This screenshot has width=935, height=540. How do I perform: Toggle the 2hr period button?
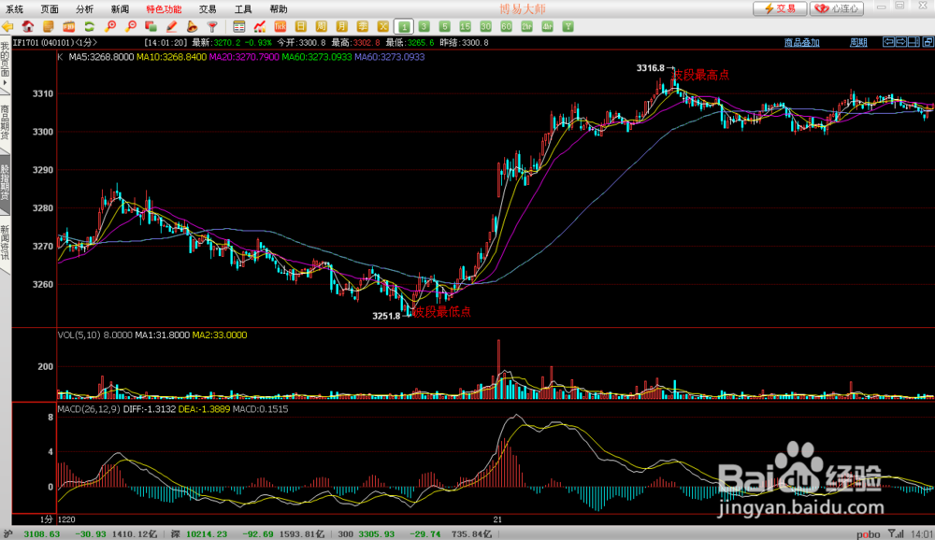coord(526,26)
